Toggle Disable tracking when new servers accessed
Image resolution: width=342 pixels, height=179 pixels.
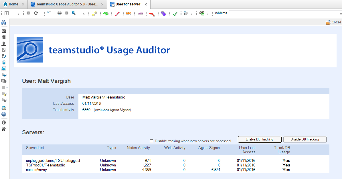[151, 141]
